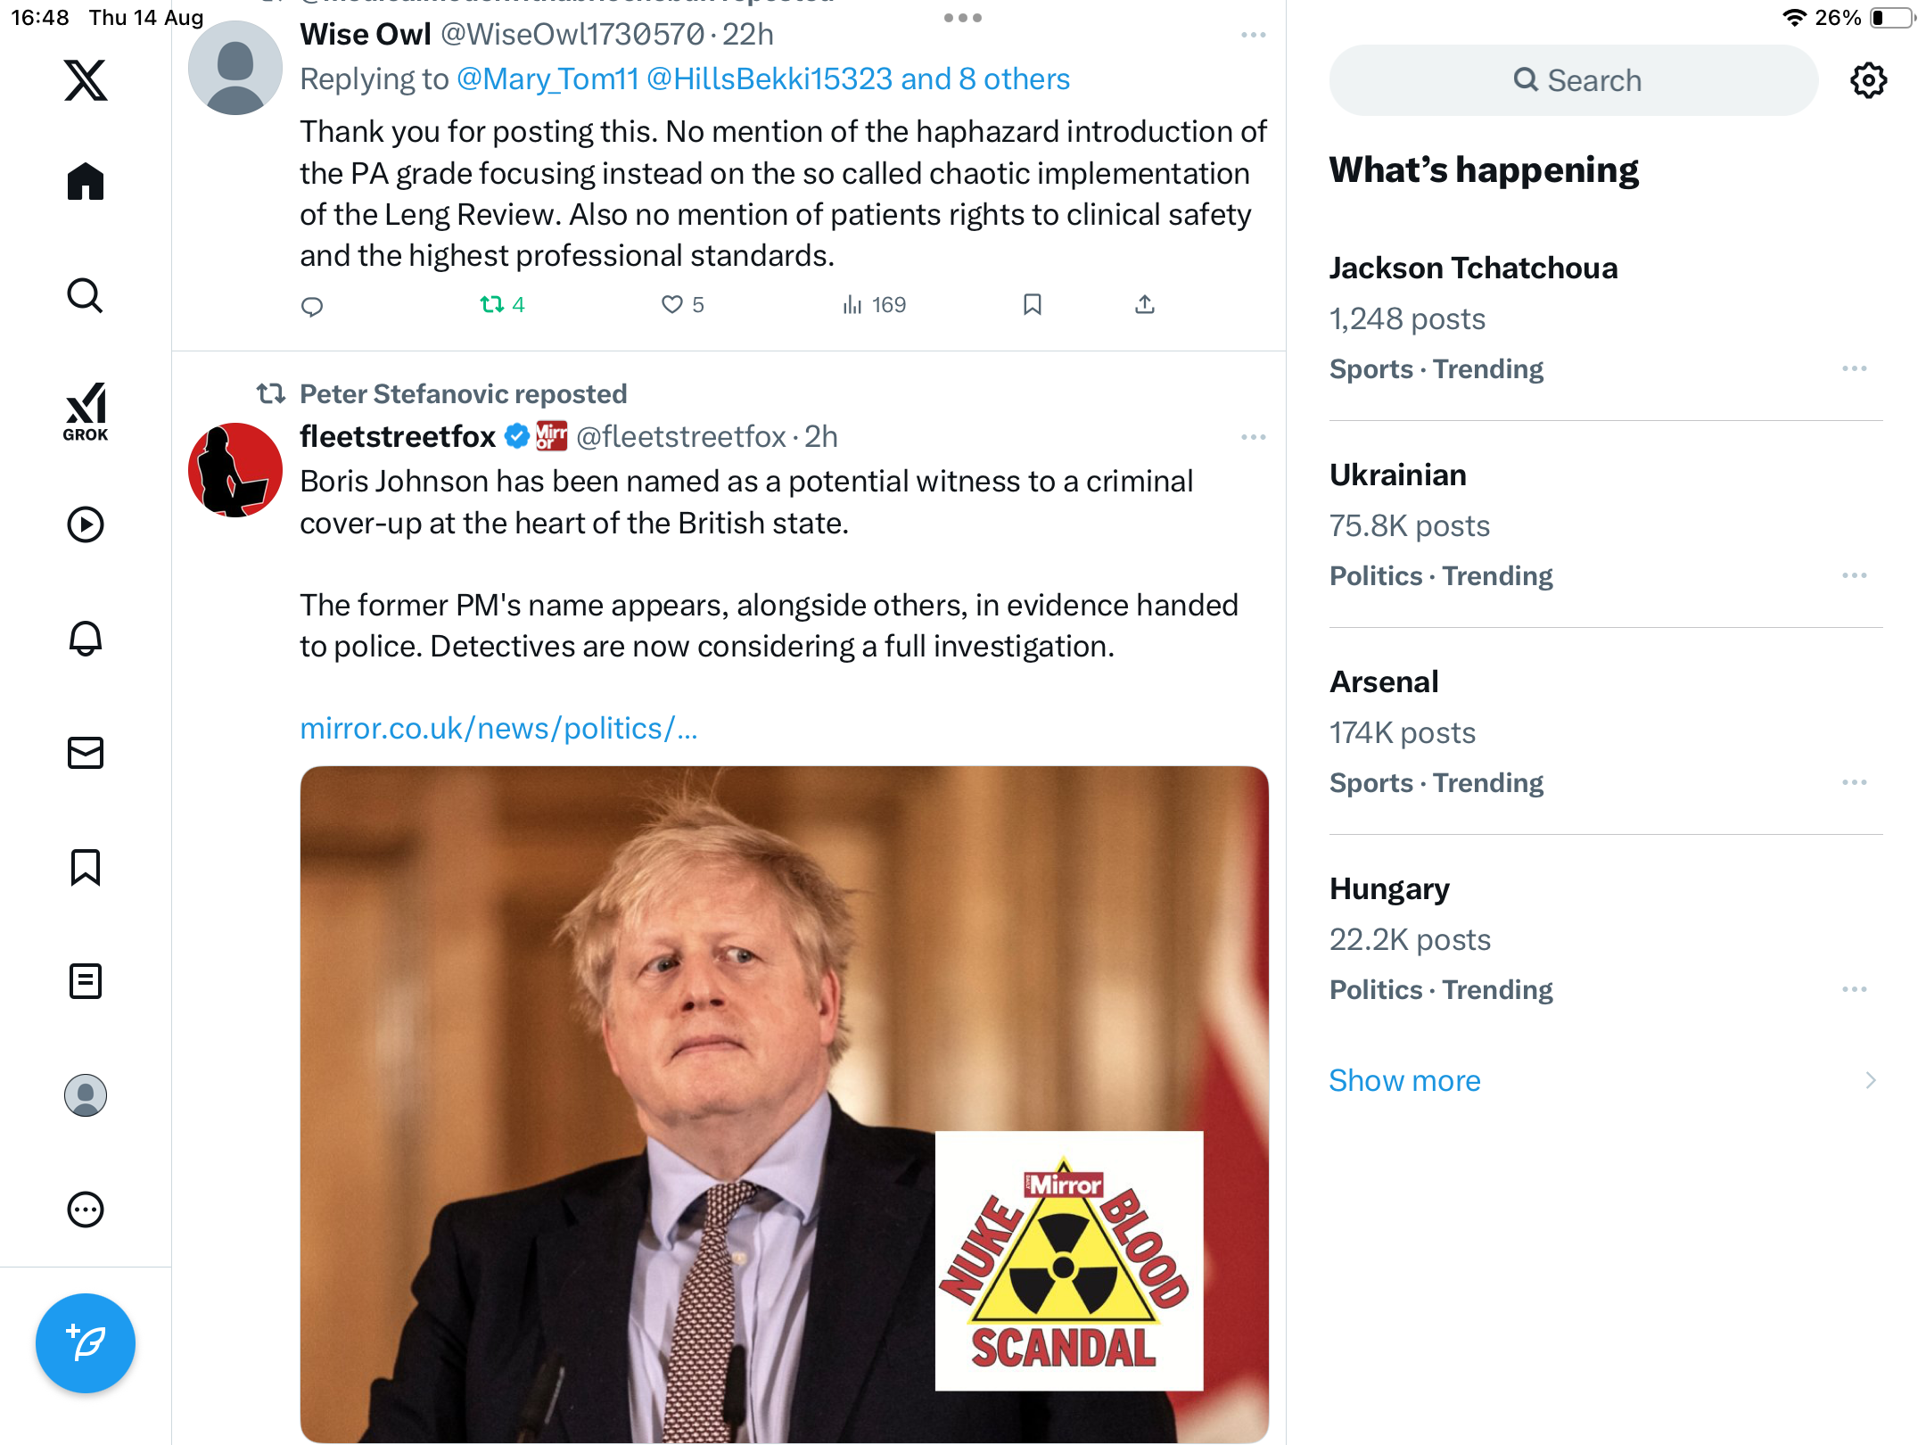Screen dimensions: 1926x1445
Task: Open the mirror.co.uk article link
Action: [498, 729]
